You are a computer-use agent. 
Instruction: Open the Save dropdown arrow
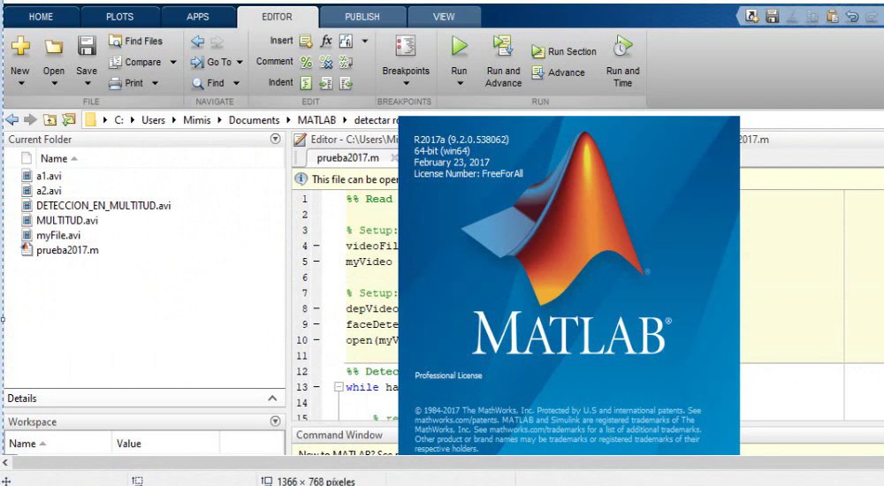88,84
